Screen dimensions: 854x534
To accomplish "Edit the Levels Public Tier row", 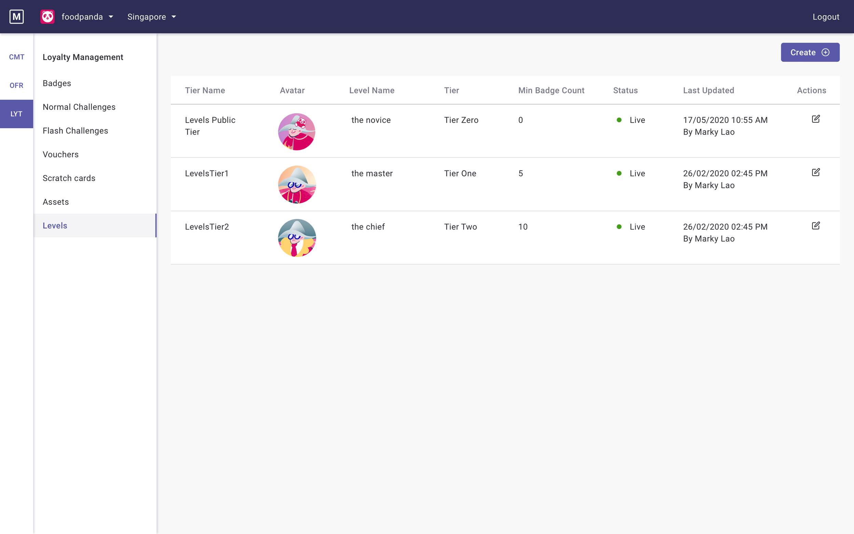I will tap(815, 119).
